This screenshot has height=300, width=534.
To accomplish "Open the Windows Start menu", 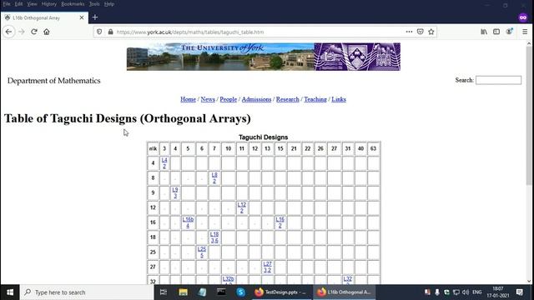I will coord(10,292).
